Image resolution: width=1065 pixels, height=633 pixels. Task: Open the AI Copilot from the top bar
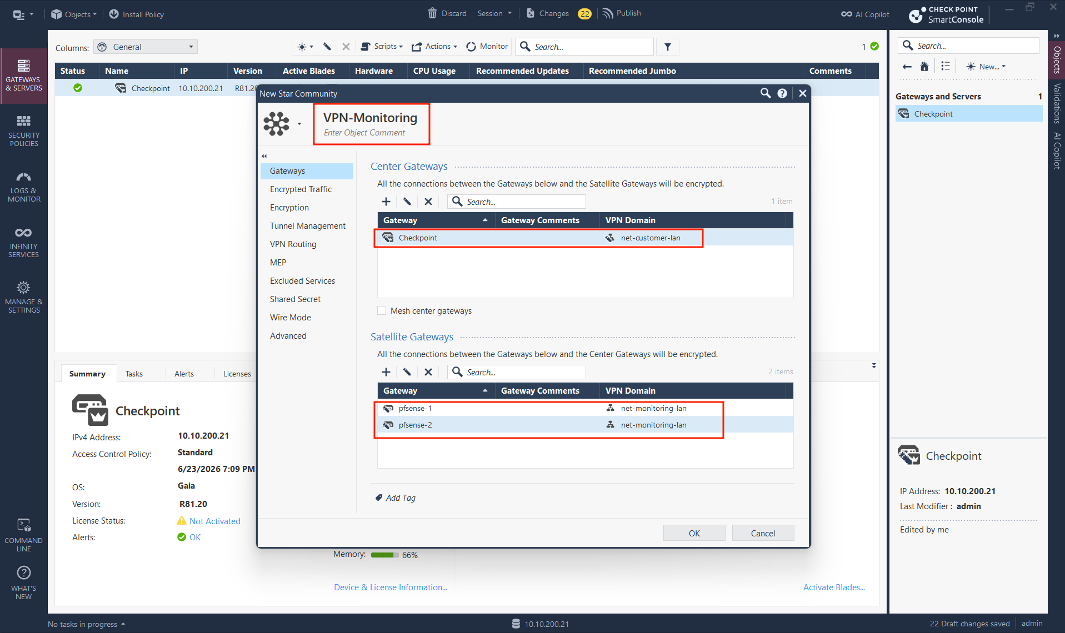coord(865,14)
